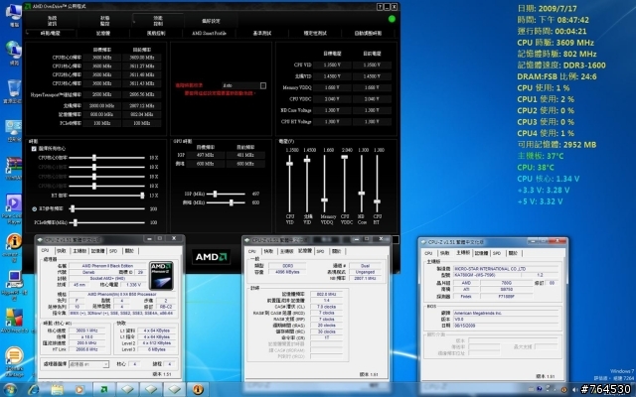Click the HyperTransport target frequency field
The width and height of the screenshot is (636, 397).
pyautogui.click(x=101, y=94)
